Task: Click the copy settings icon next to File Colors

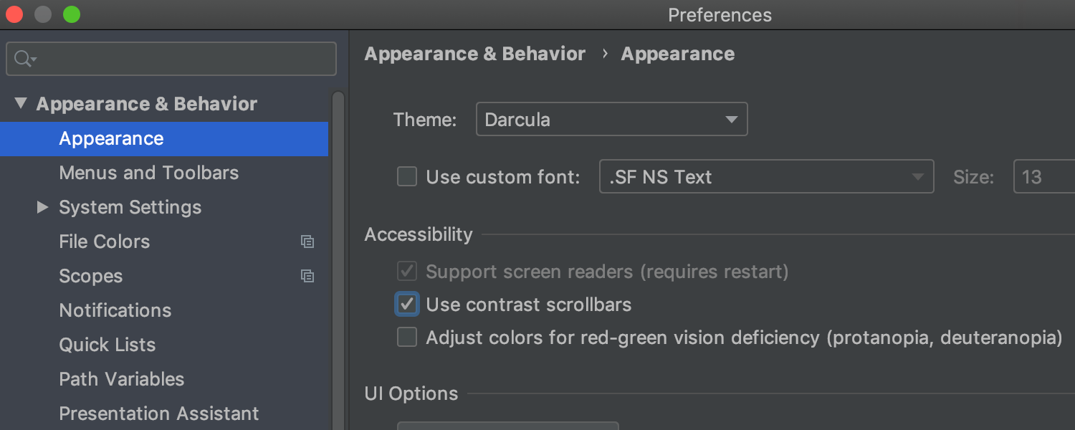Action: [307, 242]
